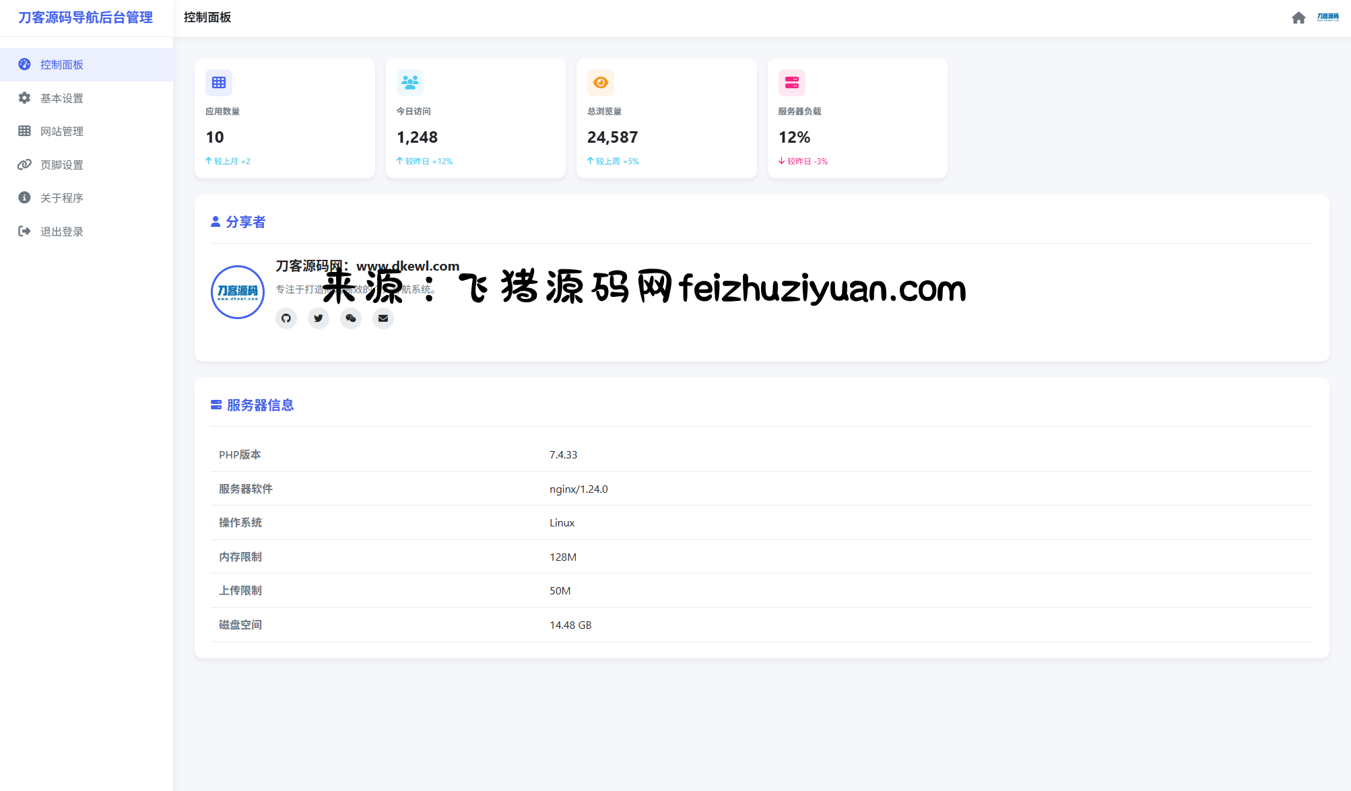Click the GitHub social icon
This screenshot has height=791, width=1351.
click(x=286, y=318)
